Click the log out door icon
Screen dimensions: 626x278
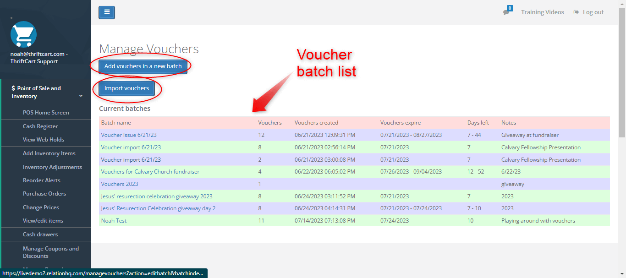click(576, 12)
